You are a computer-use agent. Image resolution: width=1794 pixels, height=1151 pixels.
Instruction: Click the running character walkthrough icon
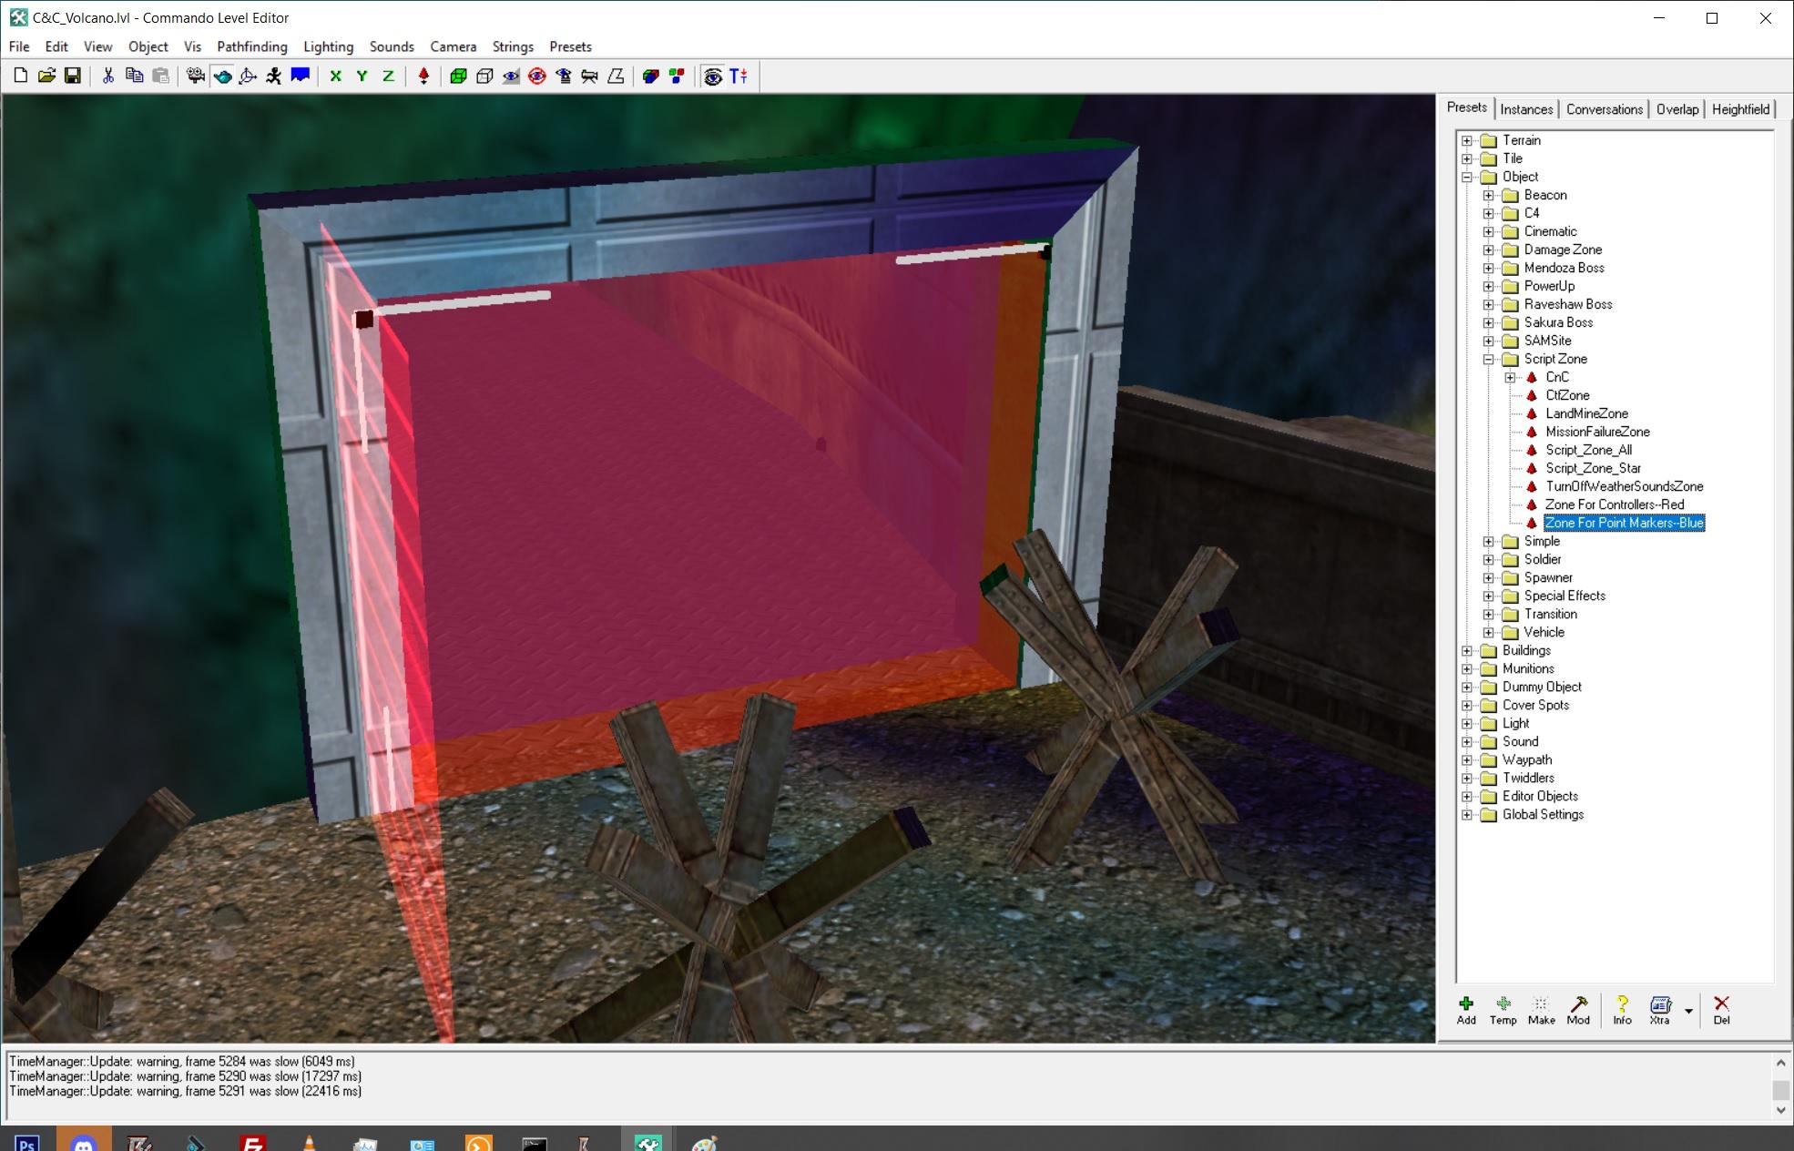click(273, 76)
